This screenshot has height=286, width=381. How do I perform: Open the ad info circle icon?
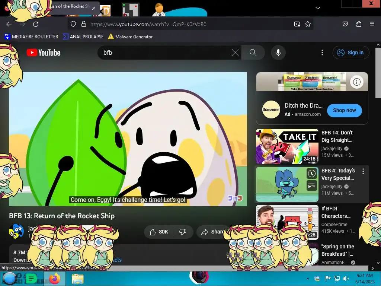(356, 82)
